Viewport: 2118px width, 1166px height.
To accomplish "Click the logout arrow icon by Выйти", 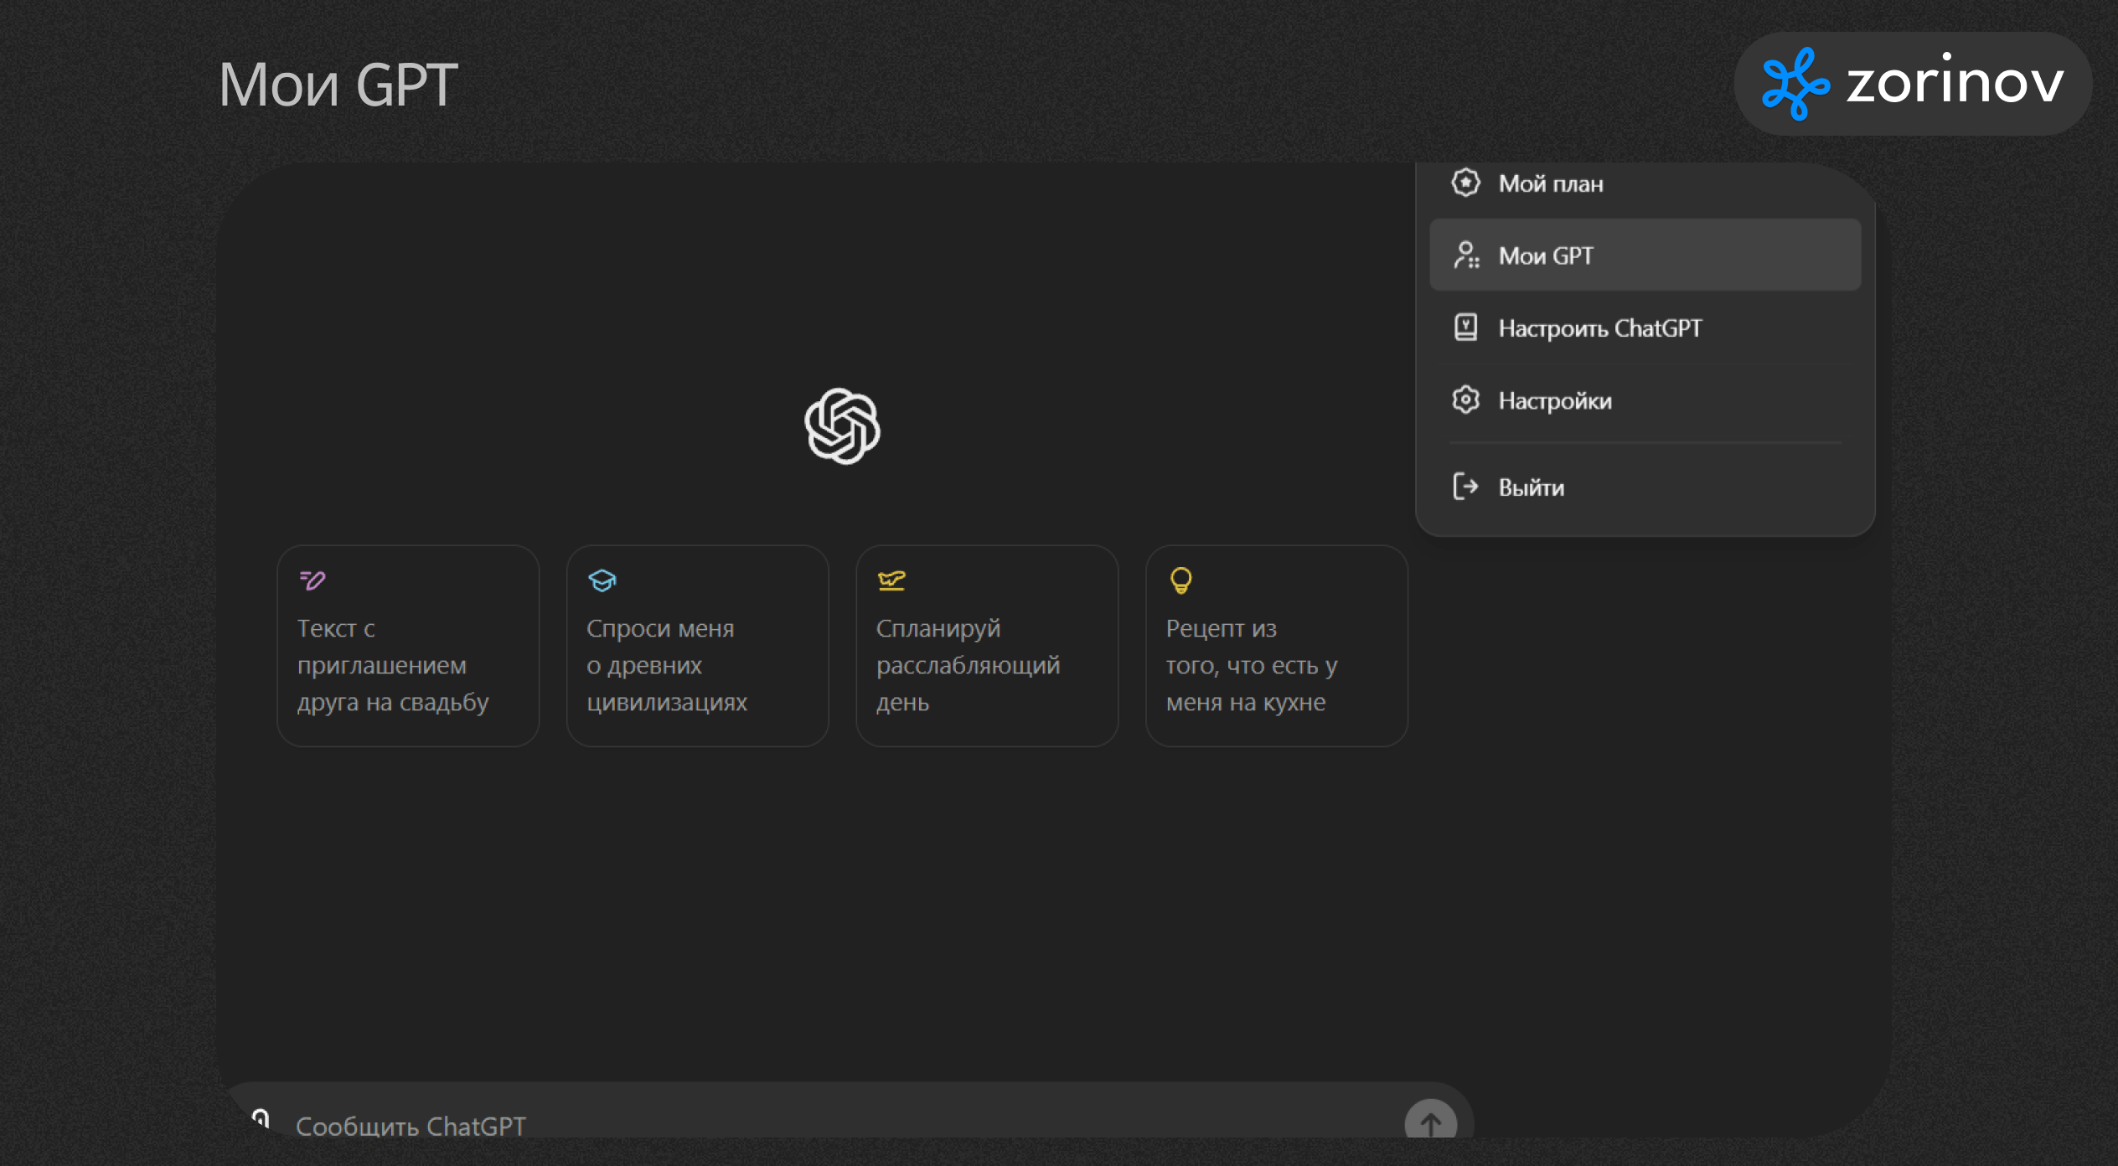I will click(1465, 487).
